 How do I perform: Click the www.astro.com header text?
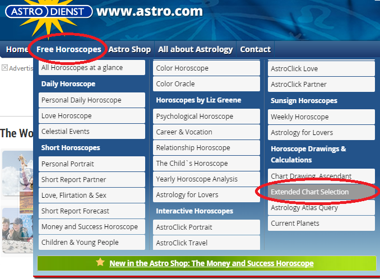150,11
